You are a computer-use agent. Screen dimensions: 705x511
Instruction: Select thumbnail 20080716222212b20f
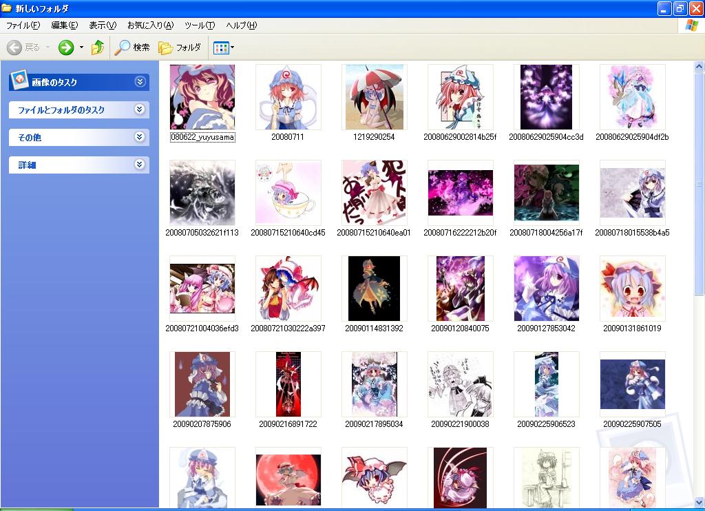[x=461, y=193]
